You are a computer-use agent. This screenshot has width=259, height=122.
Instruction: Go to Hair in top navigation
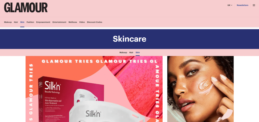click(16, 22)
